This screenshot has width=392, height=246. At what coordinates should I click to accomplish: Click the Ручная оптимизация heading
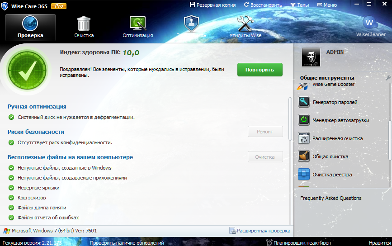37,107
